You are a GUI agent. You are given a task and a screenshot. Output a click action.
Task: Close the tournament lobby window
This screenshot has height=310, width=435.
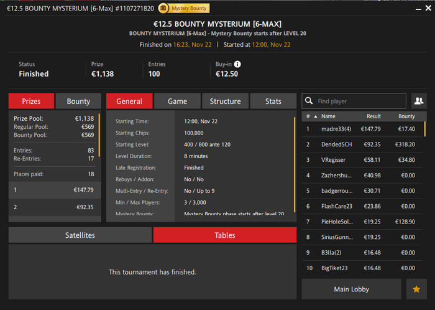[428, 8]
